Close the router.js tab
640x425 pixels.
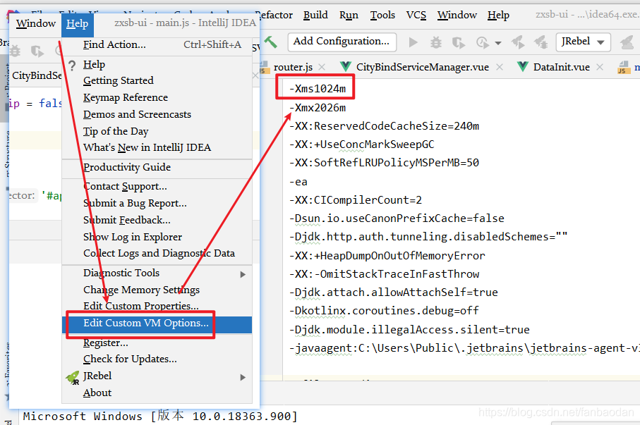[x=322, y=67]
